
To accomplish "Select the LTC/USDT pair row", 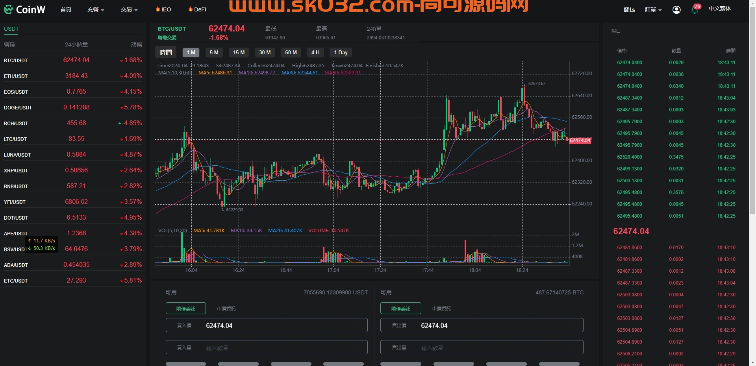I will [73, 139].
